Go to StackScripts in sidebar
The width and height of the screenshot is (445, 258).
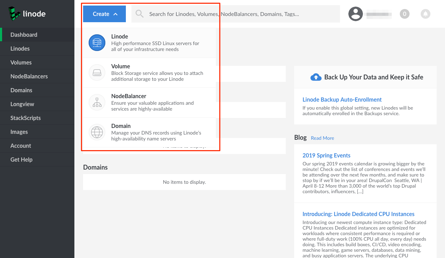[x=25, y=118]
